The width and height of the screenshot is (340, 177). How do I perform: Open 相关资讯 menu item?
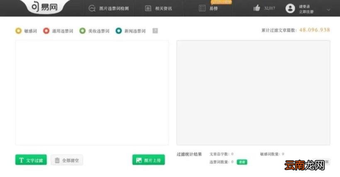pyautogui.click(x=164, y=8)
